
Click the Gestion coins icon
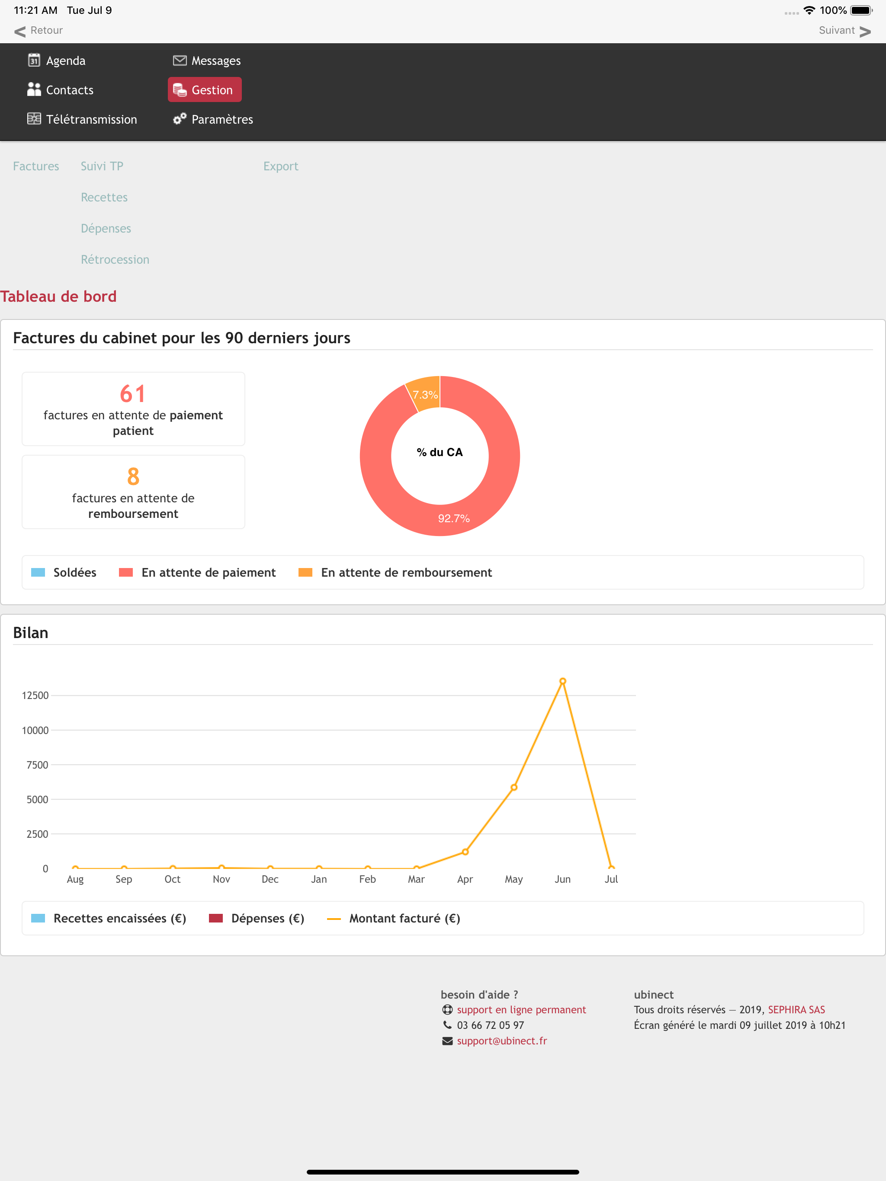180,89
